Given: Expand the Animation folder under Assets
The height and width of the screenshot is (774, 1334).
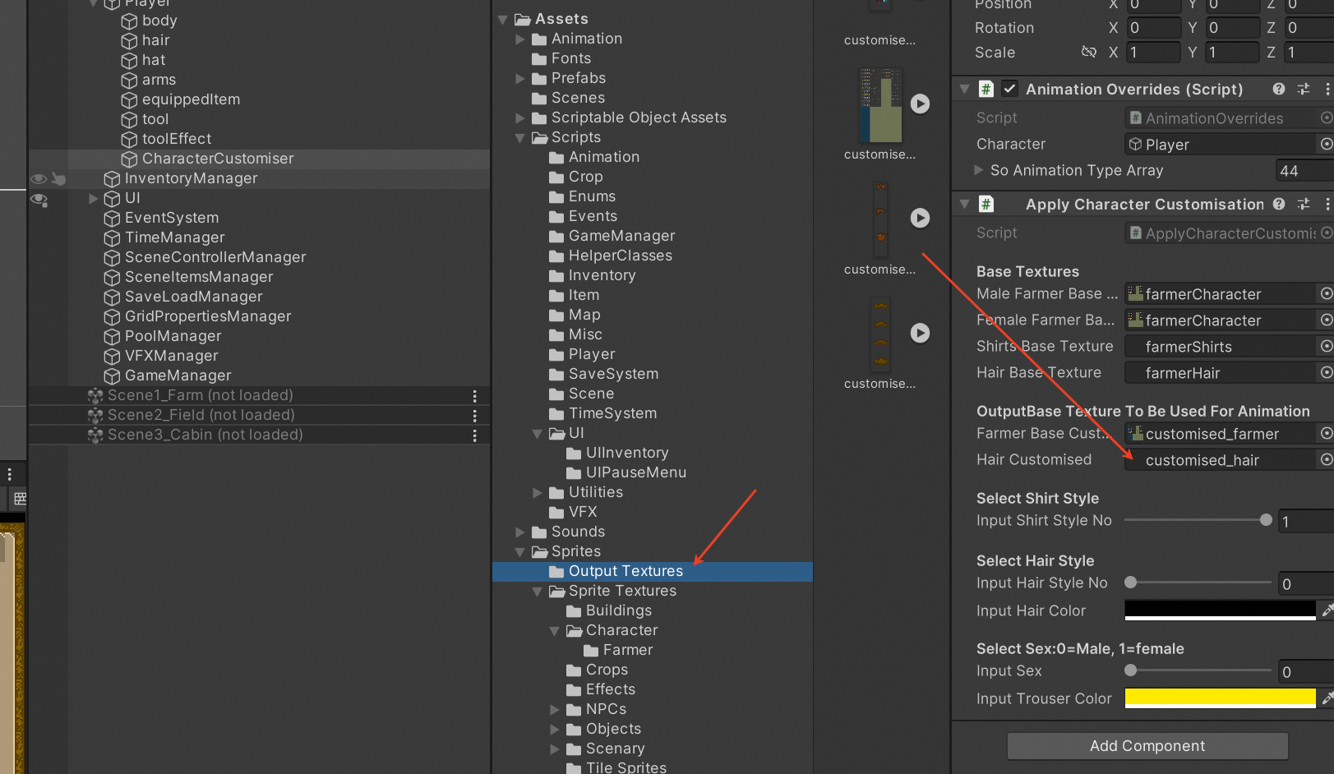Looking at the screenshot, I should click(x=519, y=39).
